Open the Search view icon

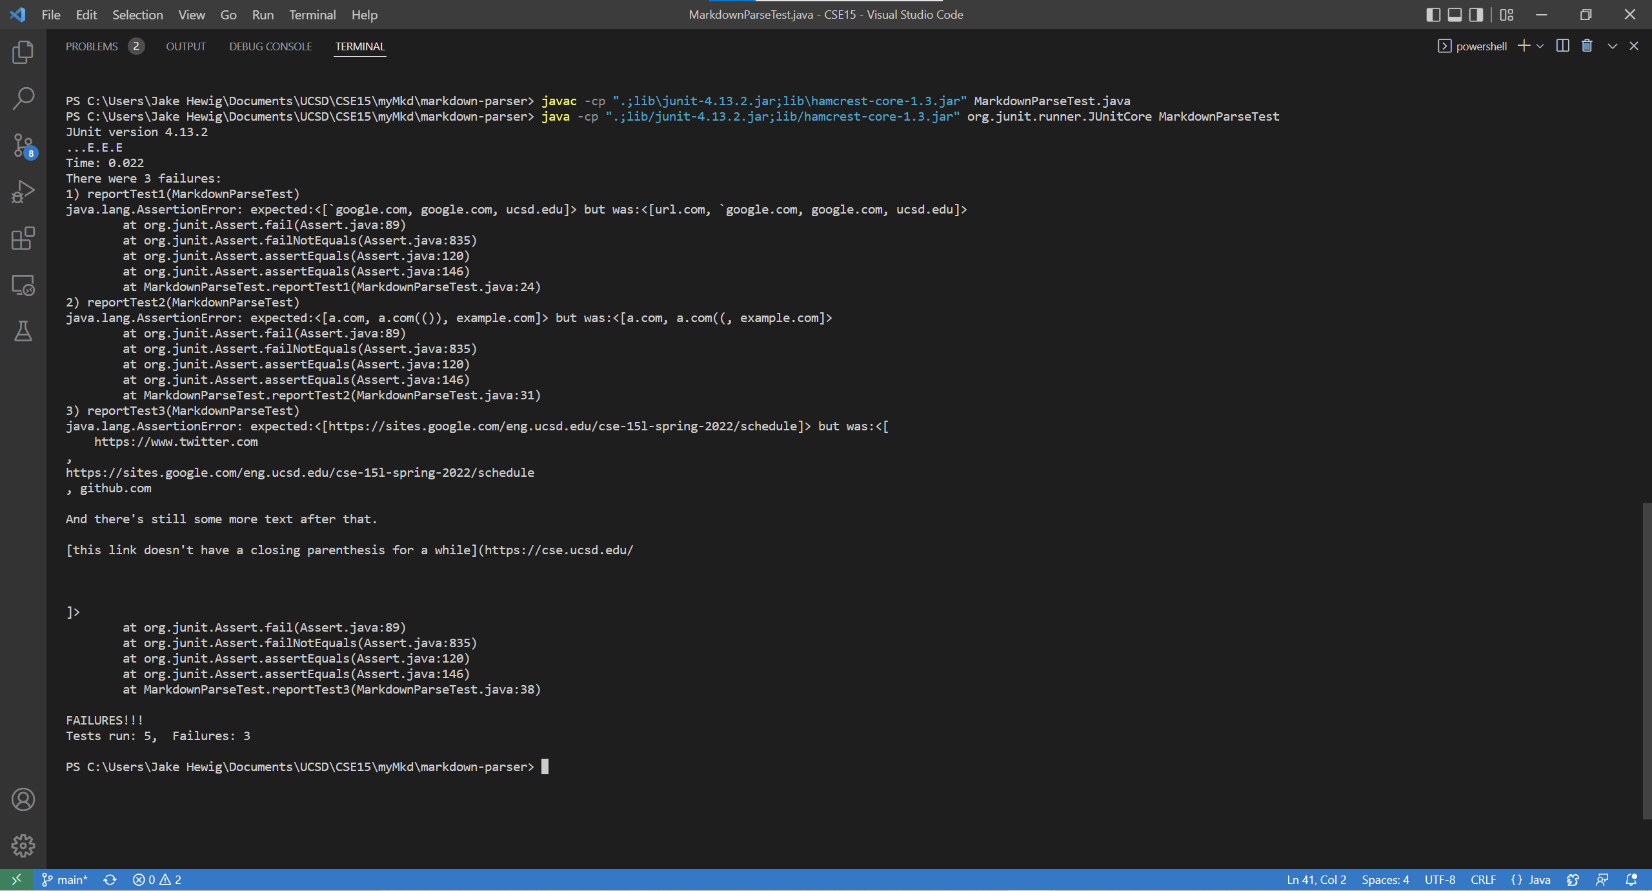pos(23,99)
